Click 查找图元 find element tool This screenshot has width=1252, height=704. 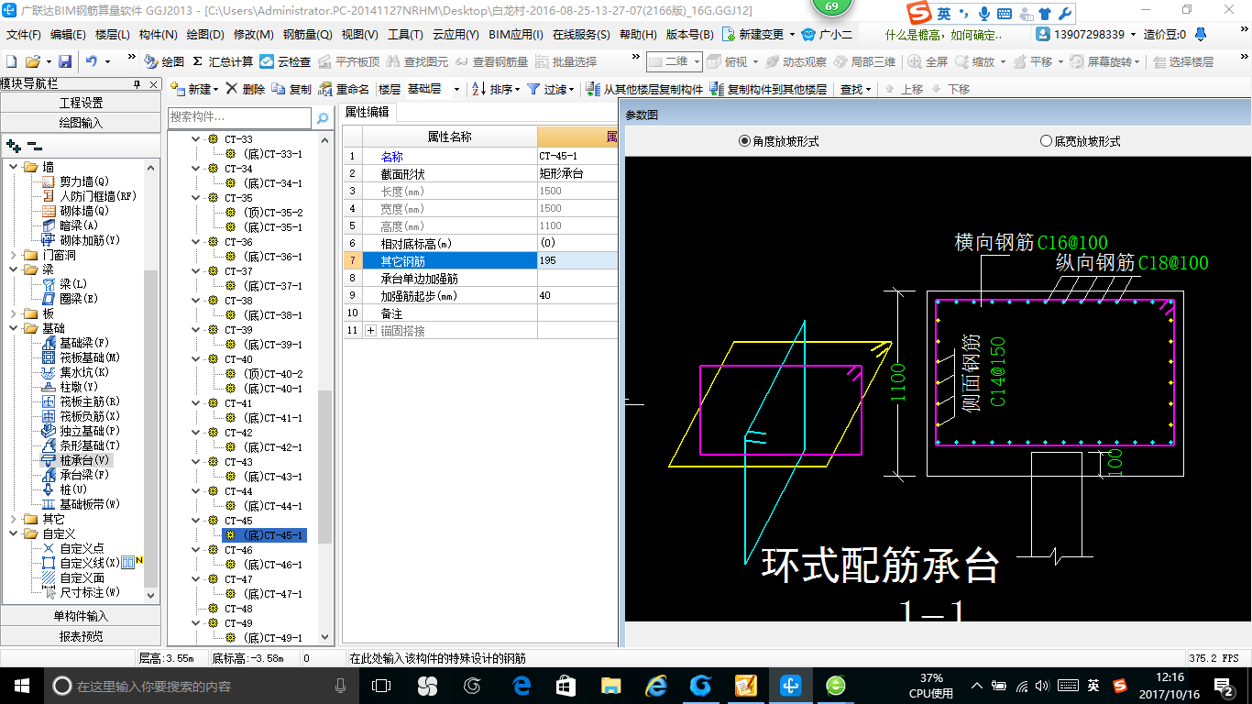(417, 61)
